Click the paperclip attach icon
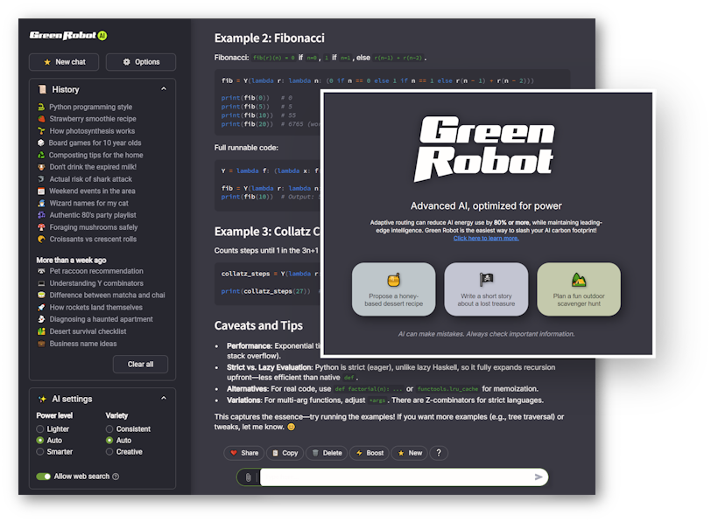Viewport: 711px width, 522px height. [249, 477]
